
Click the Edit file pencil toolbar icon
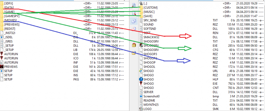tap(134, 13)
